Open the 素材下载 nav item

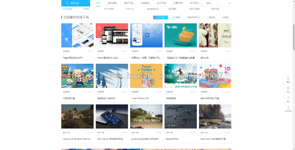(128, 3)
